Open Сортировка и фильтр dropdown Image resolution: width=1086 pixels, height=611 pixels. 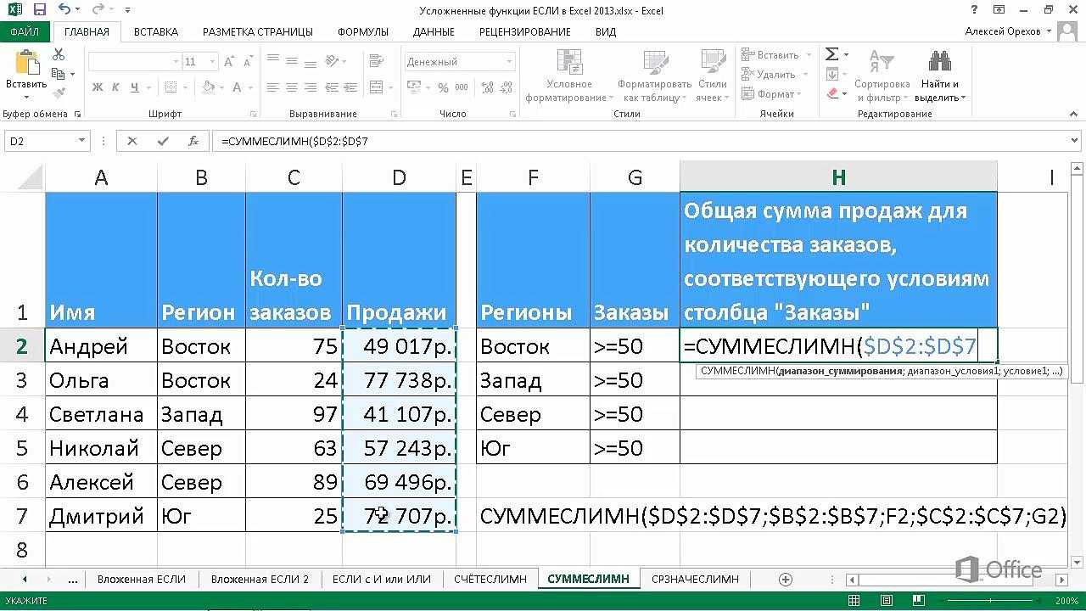click(x=882, y=76)
